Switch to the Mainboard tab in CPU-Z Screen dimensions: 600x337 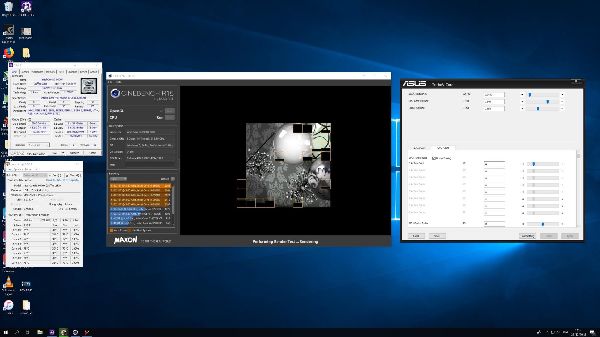click(37, 72)
